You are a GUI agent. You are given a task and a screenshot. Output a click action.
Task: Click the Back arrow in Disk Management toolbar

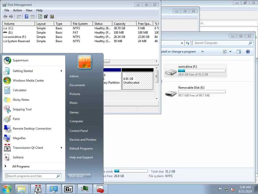click(x=5, y=16)
